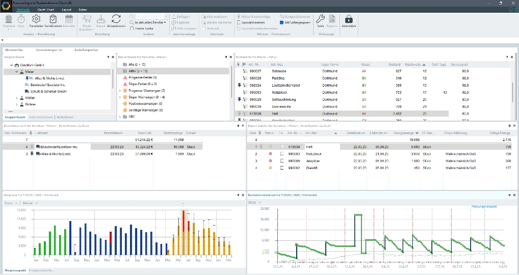519x275 pixels.
Task: Expand the Prognose-Warnungen (2) tree node
Action: coord(119,91)
